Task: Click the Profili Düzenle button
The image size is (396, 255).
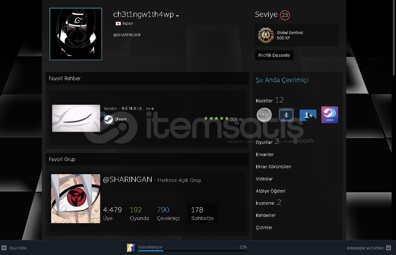Action: (274, 55)
